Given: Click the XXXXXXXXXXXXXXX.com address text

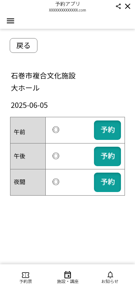Looking at the screenshot, I should click(68, 10).
